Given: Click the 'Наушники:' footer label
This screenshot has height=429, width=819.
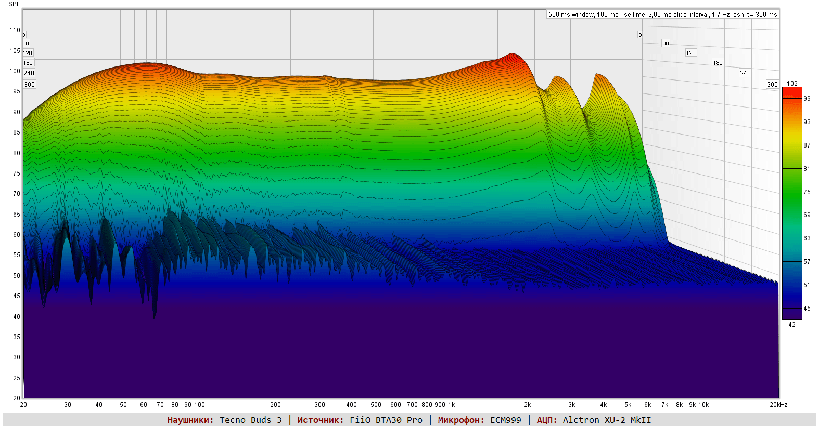Looking at the screenshot, I should click(190, 420).
